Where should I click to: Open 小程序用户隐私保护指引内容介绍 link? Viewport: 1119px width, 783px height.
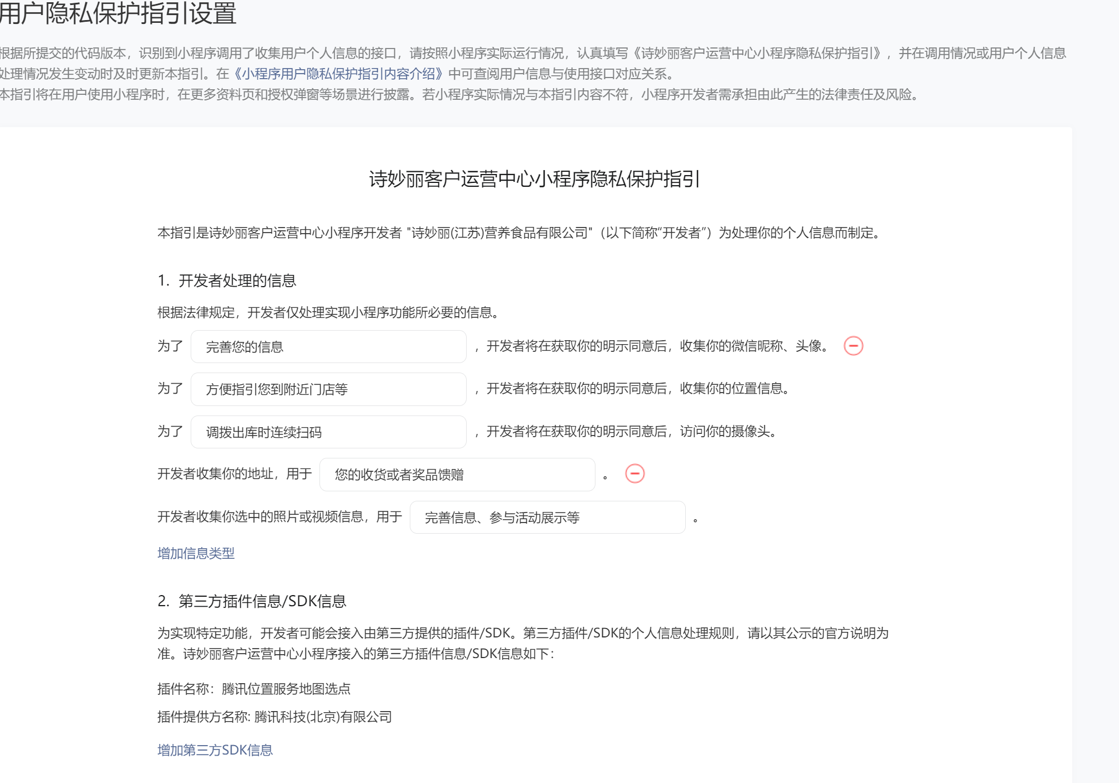tap(339, 74)
